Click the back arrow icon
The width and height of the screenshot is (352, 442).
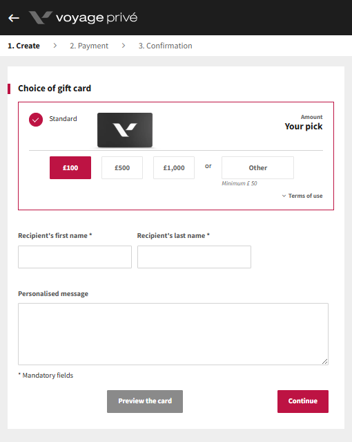point(14,18)
